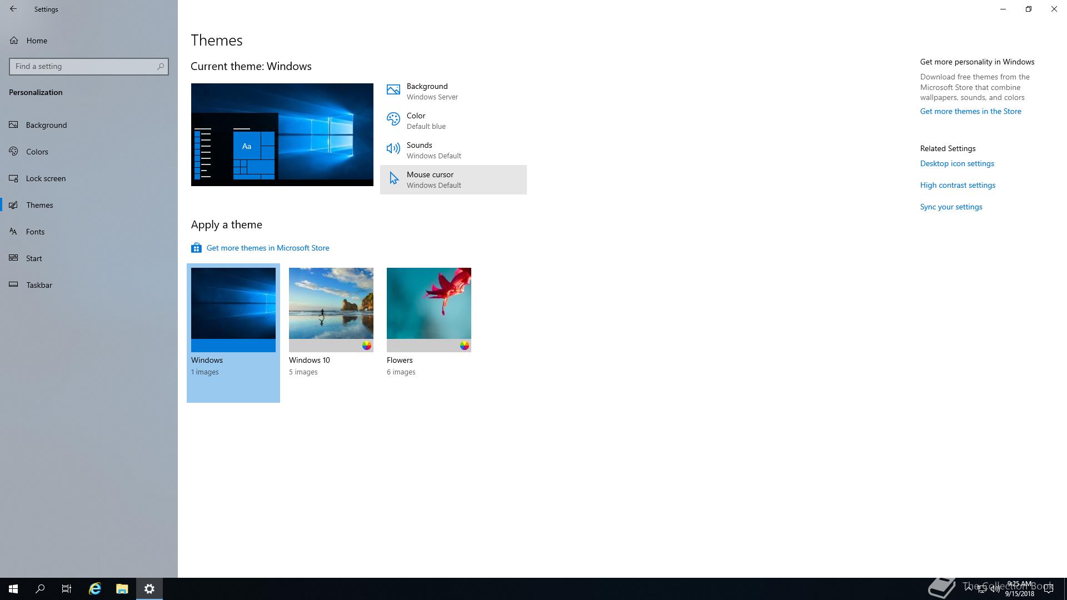Click the Home icon in sidebar
Viewport: 1067px width, 600px height.
pyautogui.click(x=14, y=41)
